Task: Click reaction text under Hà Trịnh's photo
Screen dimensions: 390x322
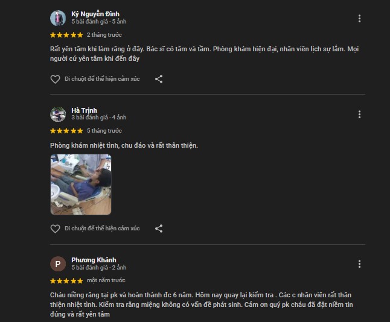Action: (102, 229)
